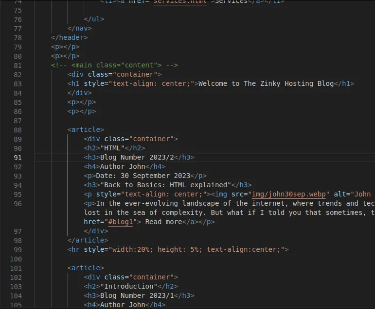Click 'Author John' on line 105
The image size is (375, 309).
[123, 305]
